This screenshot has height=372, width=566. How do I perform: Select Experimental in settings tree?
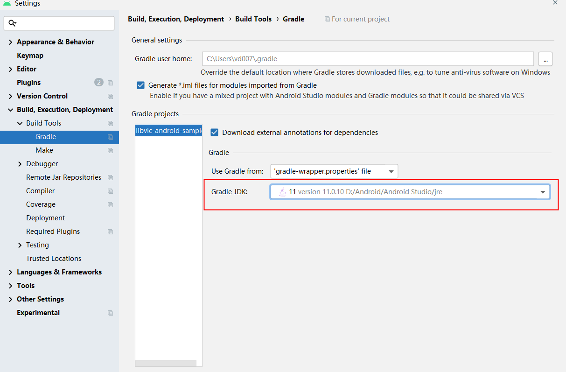pos(38,313)
